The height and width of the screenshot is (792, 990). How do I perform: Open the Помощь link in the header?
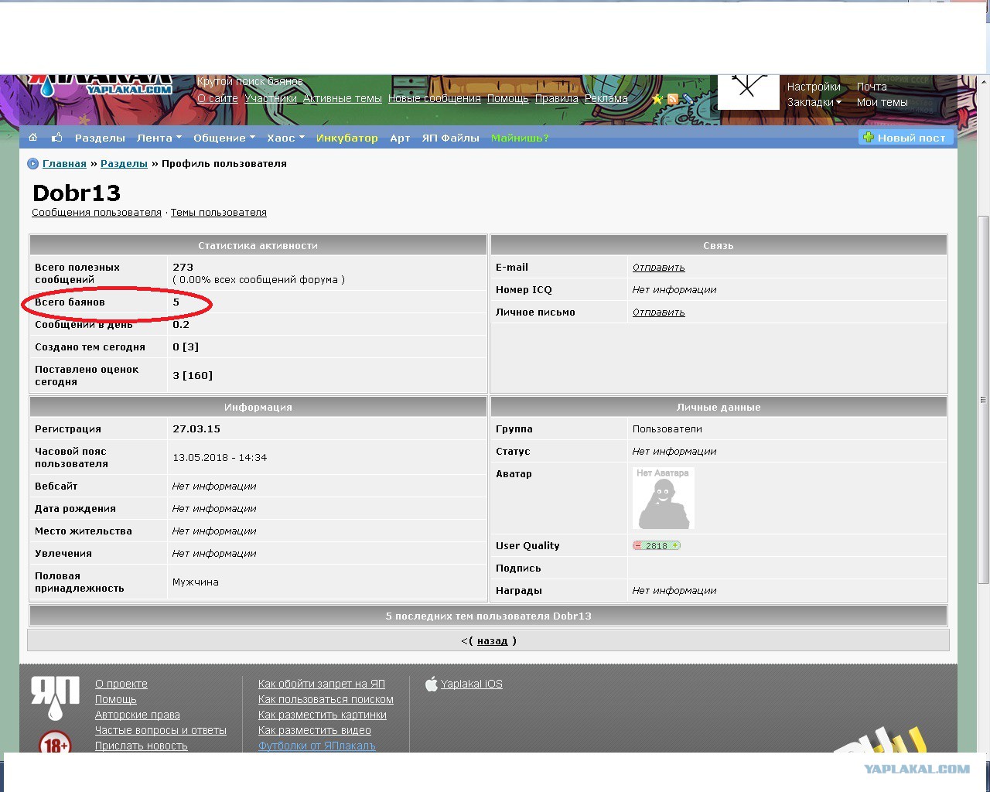508,98
